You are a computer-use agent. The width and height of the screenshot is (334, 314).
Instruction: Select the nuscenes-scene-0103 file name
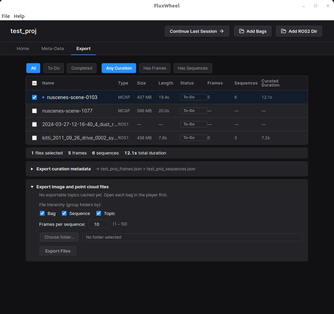pos(72,97)
